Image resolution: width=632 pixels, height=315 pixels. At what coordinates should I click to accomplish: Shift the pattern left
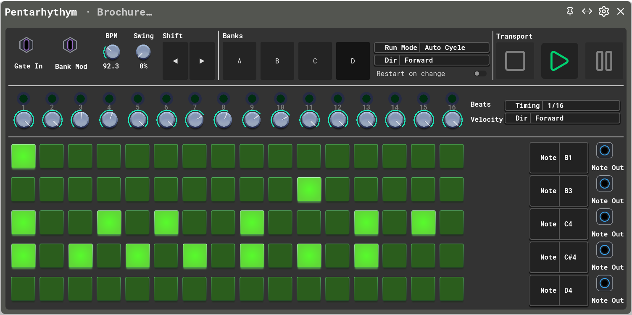click(x=175, y=61)
